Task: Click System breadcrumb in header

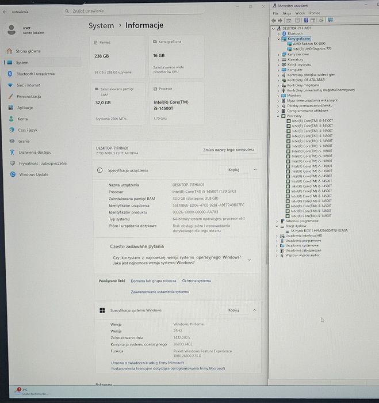Action: pyautogui.click(x=101, y=26)
